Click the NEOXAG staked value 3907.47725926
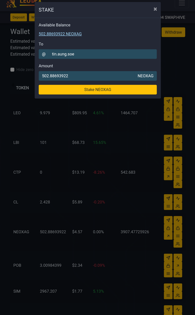 click(135, 232)
